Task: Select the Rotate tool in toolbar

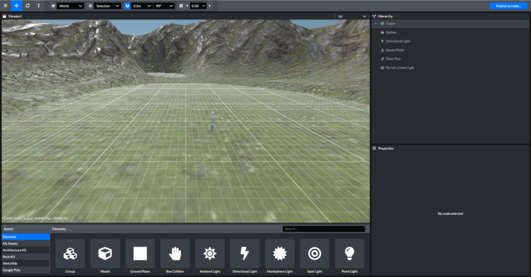Action: [28, 5]
